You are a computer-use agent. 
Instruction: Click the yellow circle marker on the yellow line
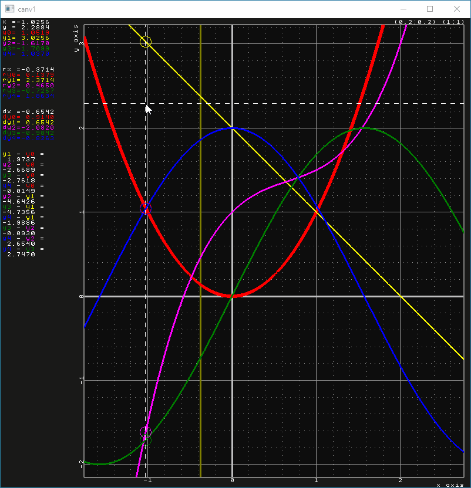[146, 42]
